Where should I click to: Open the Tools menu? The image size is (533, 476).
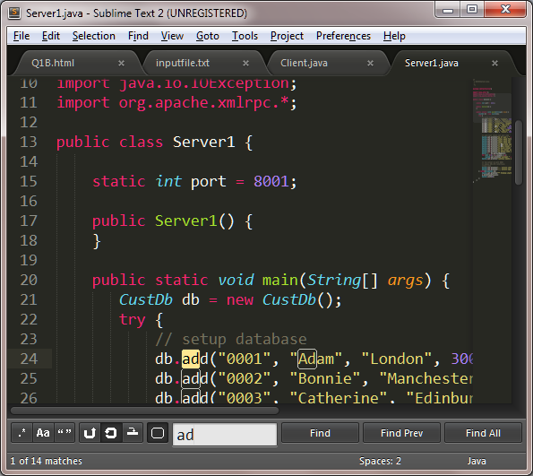pyautogui.click(x=245, y=36)
